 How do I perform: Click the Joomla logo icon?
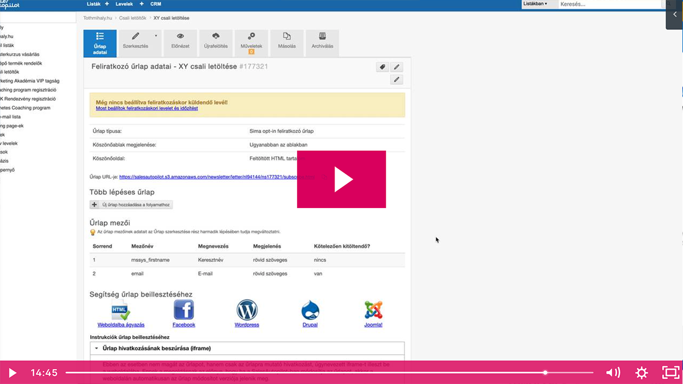point(374,310)
